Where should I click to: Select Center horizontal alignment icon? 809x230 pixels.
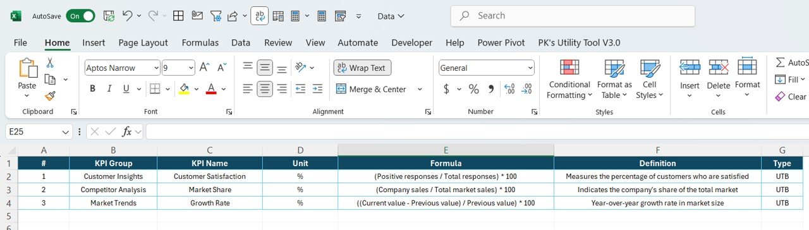point(265,88)
